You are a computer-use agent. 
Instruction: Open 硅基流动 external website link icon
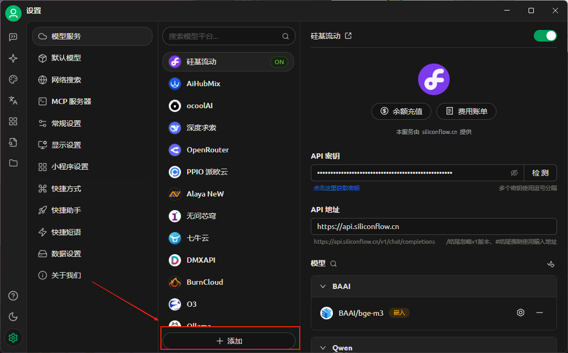pyautogui.click(x=348, y=36)
